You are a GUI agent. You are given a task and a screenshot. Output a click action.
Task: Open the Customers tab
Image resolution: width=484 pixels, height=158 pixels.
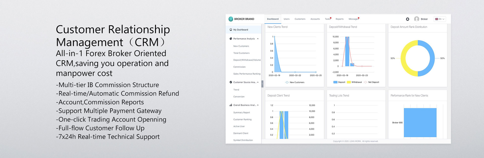pyautogui.click(x=300, y=19)
